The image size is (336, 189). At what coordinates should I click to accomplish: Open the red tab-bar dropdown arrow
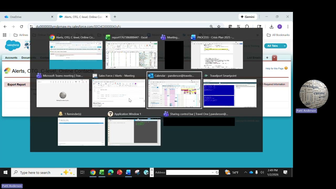(274, 58)
